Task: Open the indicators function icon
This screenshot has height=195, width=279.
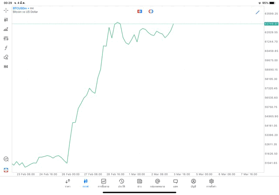Action: point(6,48)
